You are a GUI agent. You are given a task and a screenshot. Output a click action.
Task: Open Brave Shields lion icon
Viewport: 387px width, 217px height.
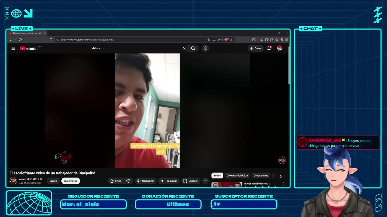click(x=226, y=40)
